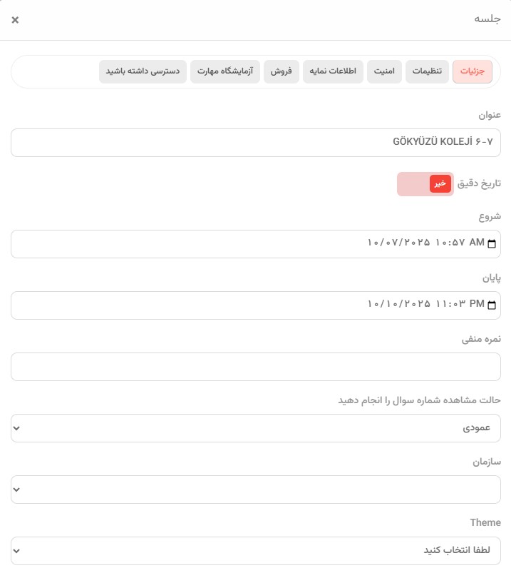Go to آزمایشگاه مهارت tab
Viewport: 511px width, 578px height.
pyautogui.click(x=225, y=71)
